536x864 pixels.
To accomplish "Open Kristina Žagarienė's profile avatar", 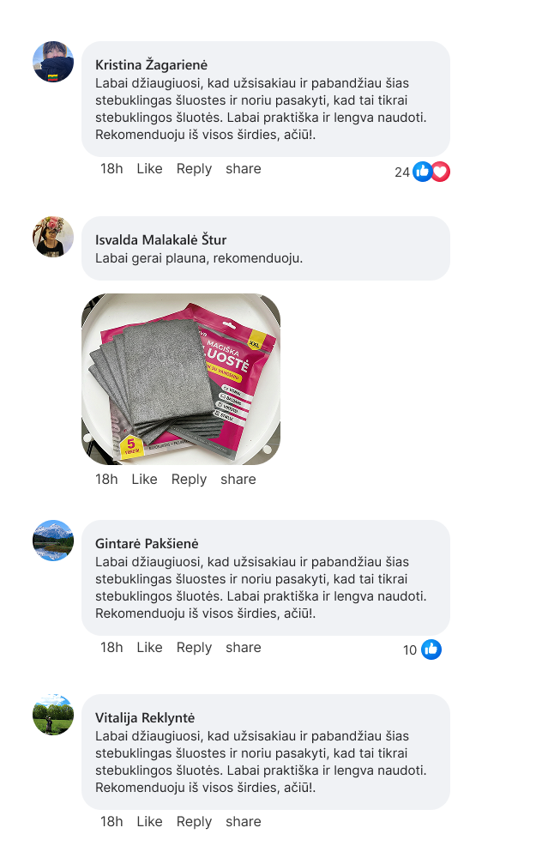I will point(53,62).
